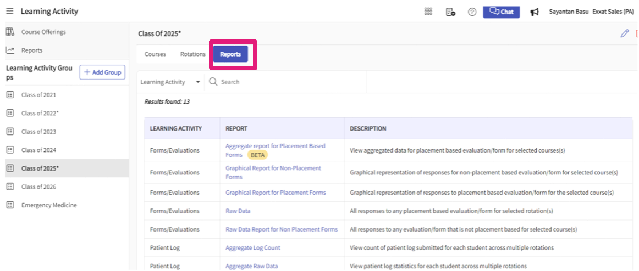Select Class of 2023 group
This screenshot has width=639, height=271.
pyautogui.click(x=38, y=132)
